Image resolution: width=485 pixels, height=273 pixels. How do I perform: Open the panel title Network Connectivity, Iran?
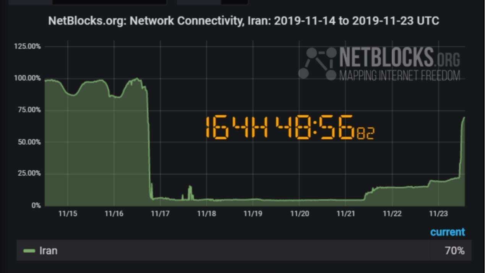coord(243,21)
